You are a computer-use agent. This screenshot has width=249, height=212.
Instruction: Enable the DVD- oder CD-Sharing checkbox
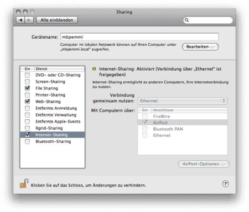click(27, 75)
